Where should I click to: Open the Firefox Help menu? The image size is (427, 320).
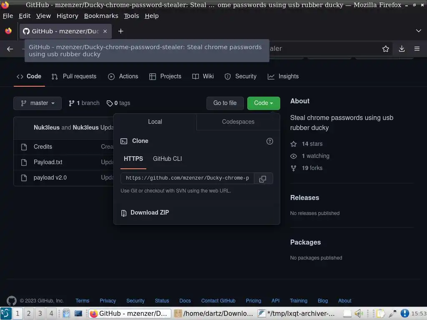pyautogui.click(x=152, y=16)
